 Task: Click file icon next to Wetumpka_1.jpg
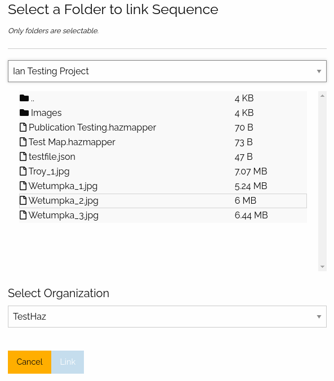click(23, 186)
